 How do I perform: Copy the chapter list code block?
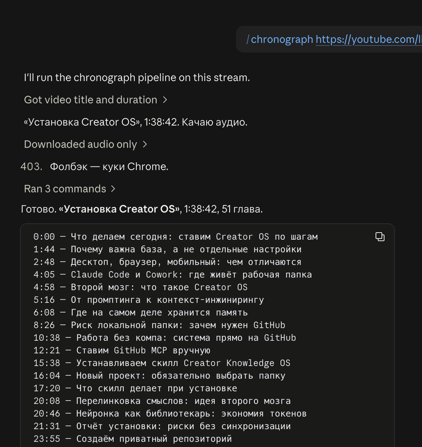click(x=380, y=237)
